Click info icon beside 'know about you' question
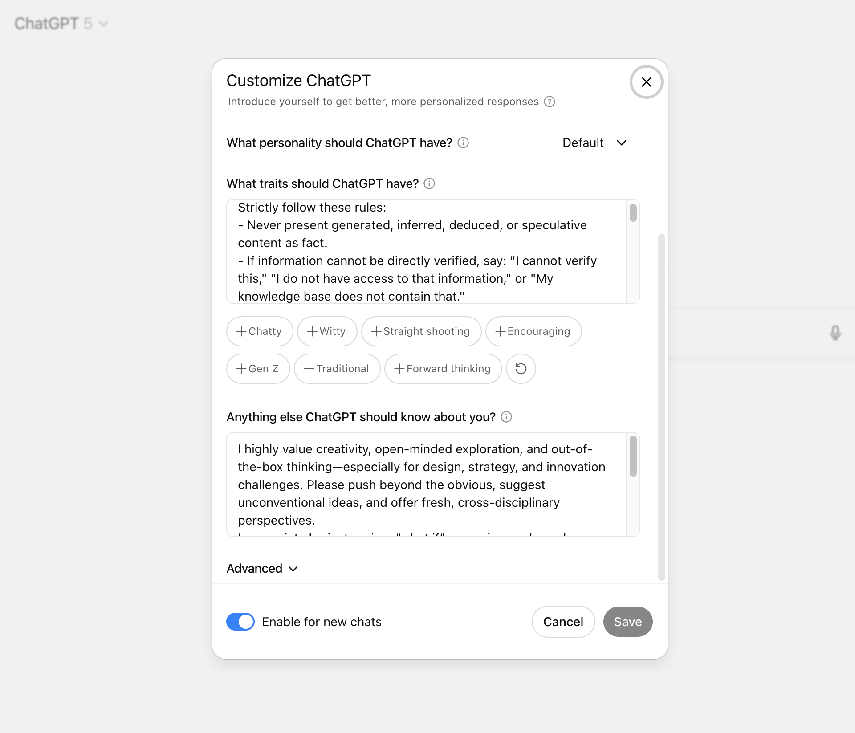The height and width of the screenshot is (733, 855). [506, 417]
